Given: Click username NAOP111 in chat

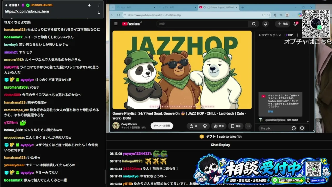Looking at the screenshot, I should [11, 67].
